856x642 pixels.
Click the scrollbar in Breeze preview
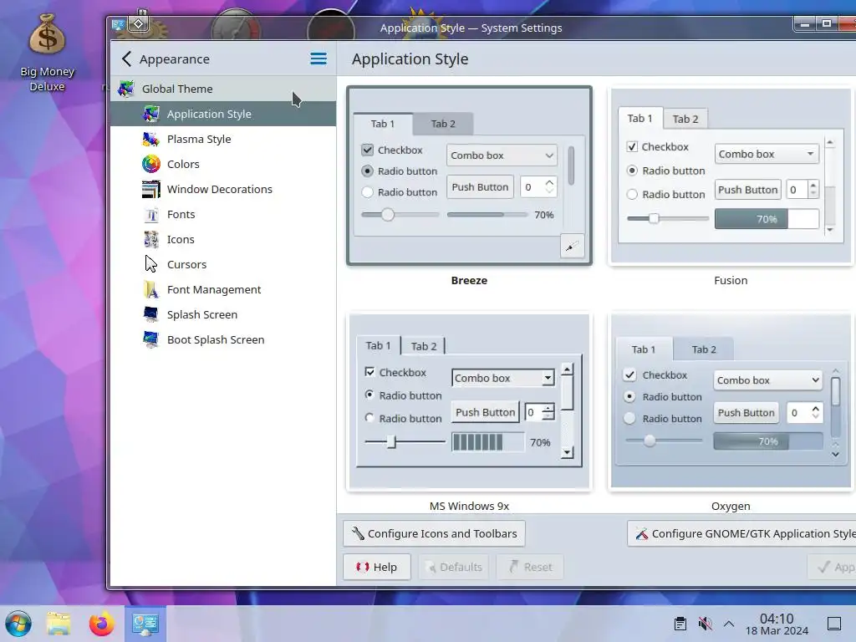click(571, 166)
